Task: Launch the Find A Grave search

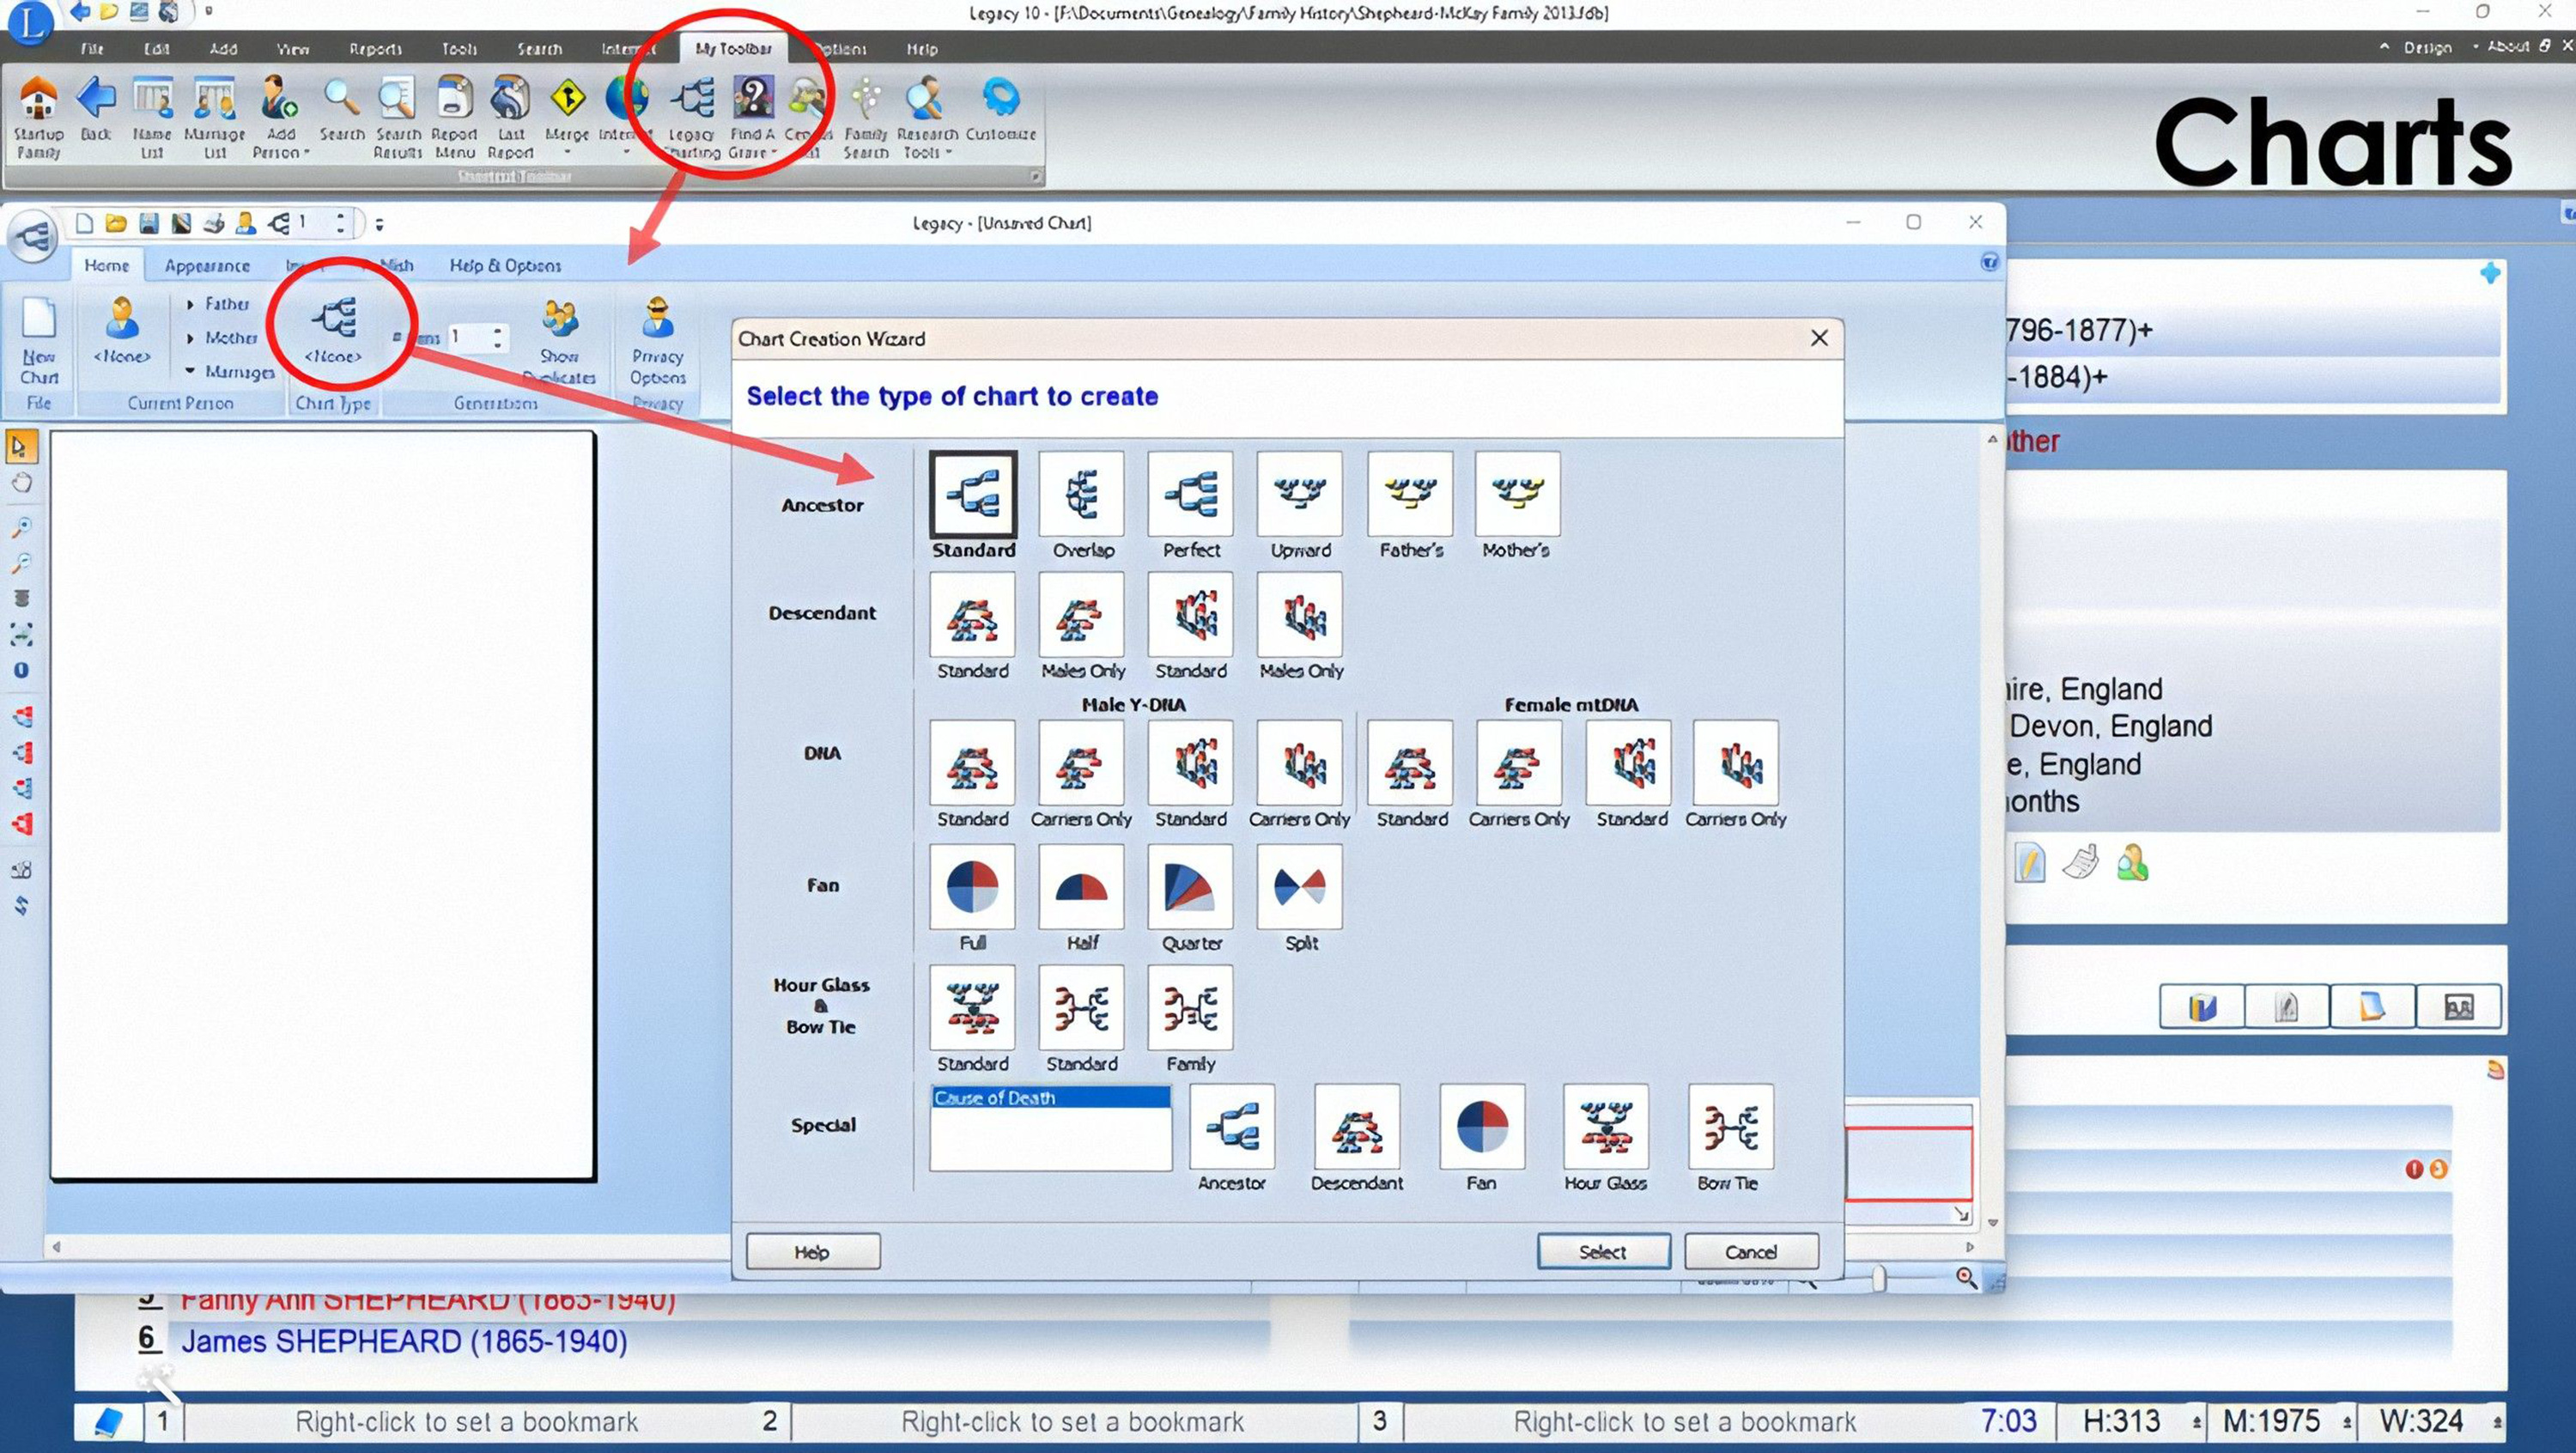Action: click(x=754, y=115)
